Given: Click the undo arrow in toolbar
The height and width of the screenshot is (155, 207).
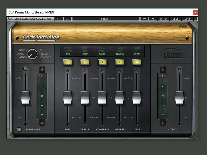Looking at the screenshot, I should (x=59, y=19).
